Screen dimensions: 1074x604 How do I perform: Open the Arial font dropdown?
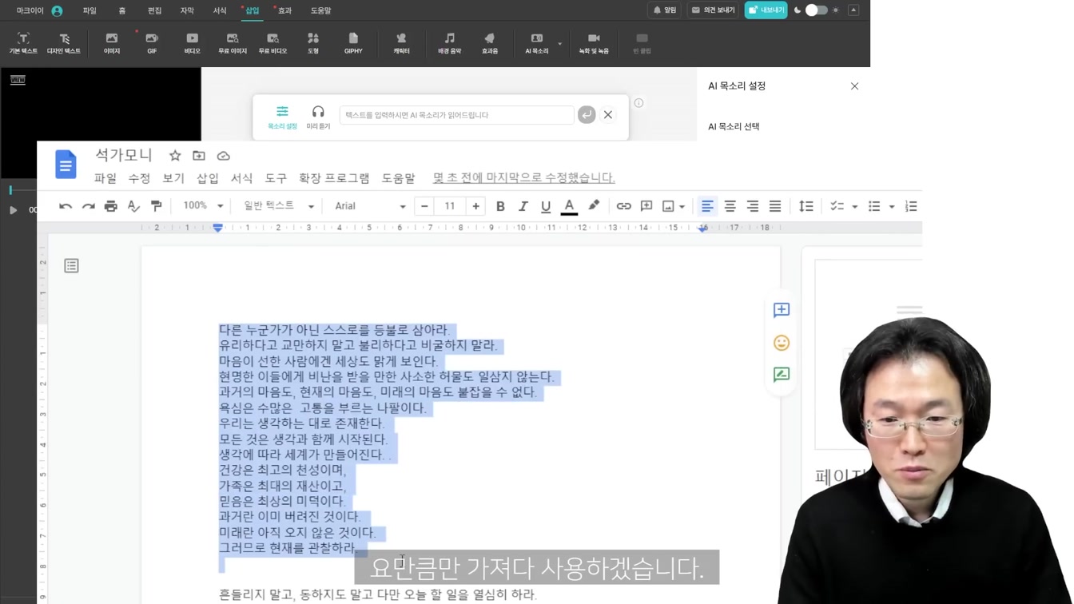[370, 206]
